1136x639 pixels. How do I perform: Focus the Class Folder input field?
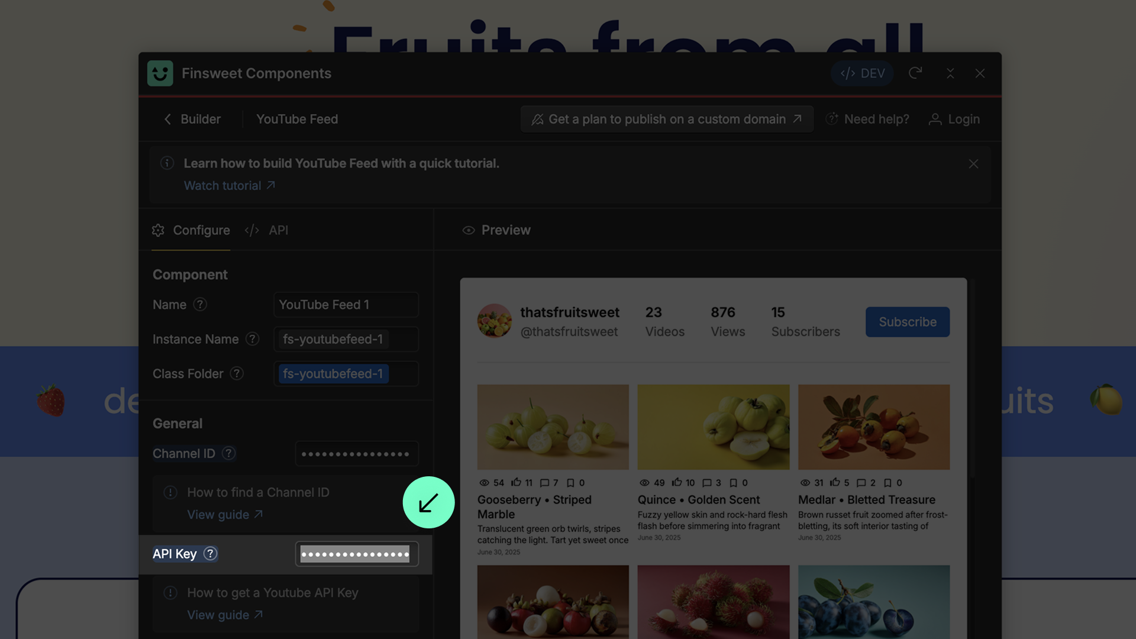coord(346,374)
